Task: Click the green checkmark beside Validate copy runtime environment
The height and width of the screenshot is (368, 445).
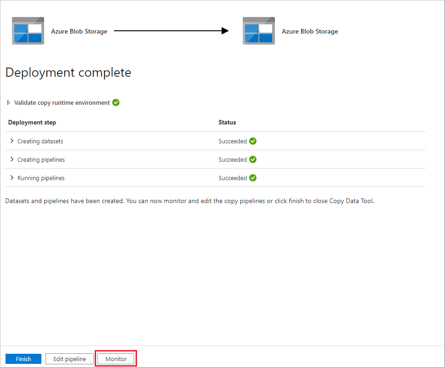Action: click(x=115, y=102)
